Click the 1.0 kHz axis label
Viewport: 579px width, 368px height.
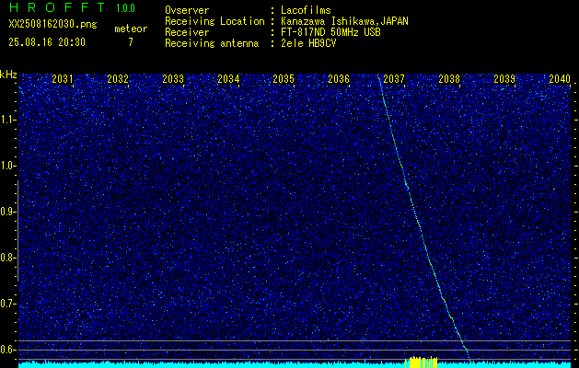click(8, 167)
